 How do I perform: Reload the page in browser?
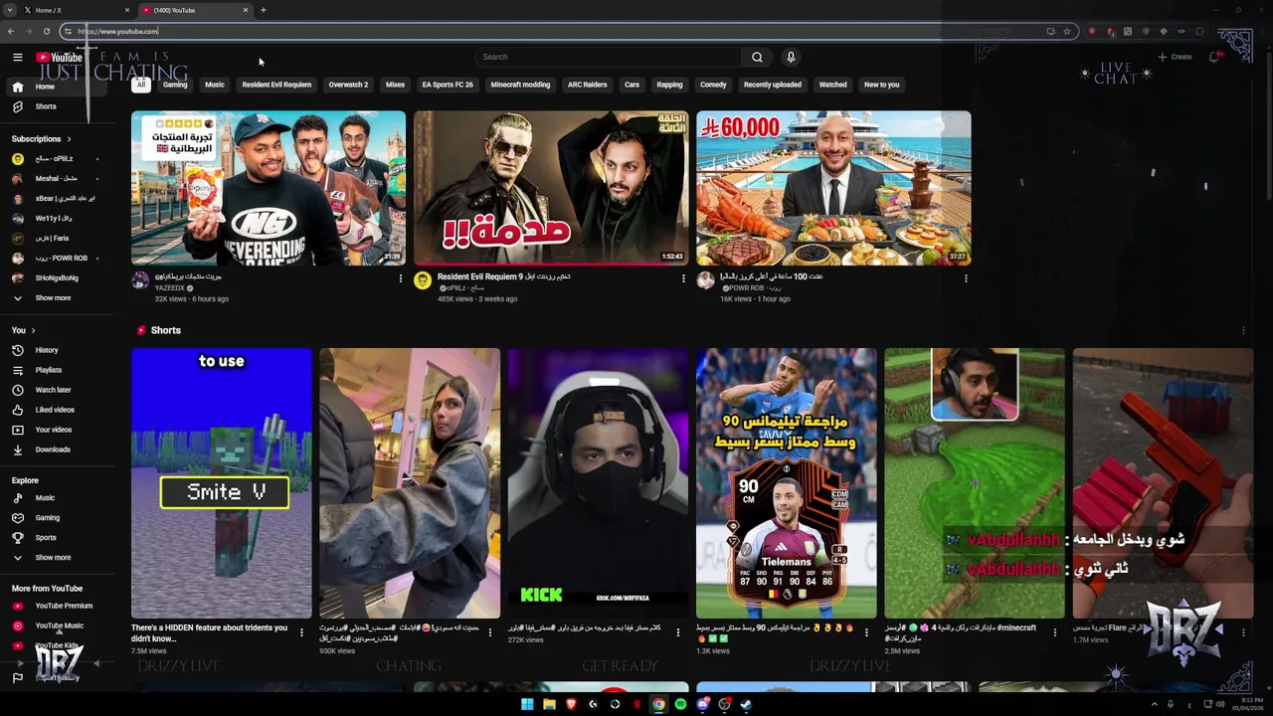46,31
